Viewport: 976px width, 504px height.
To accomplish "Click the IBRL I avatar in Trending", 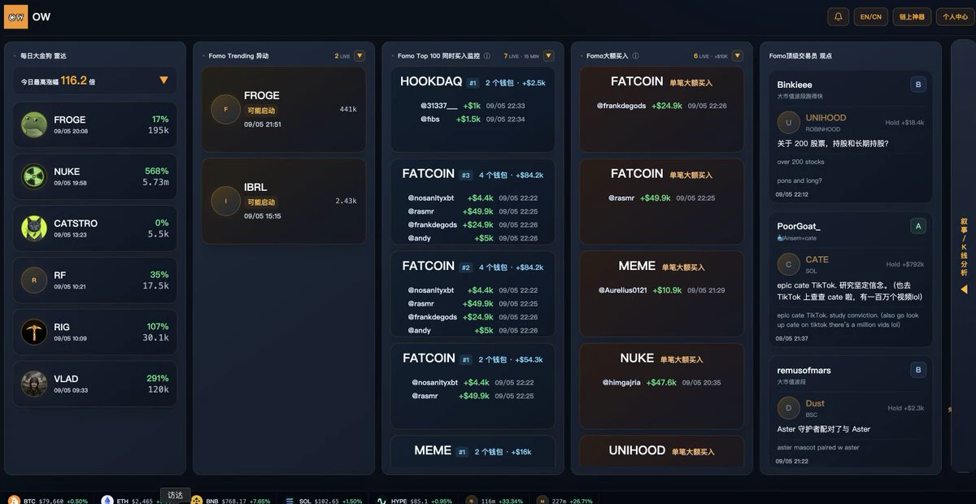I will (x=225, y=201).
